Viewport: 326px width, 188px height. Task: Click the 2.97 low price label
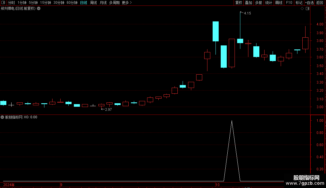pos(108,110)
